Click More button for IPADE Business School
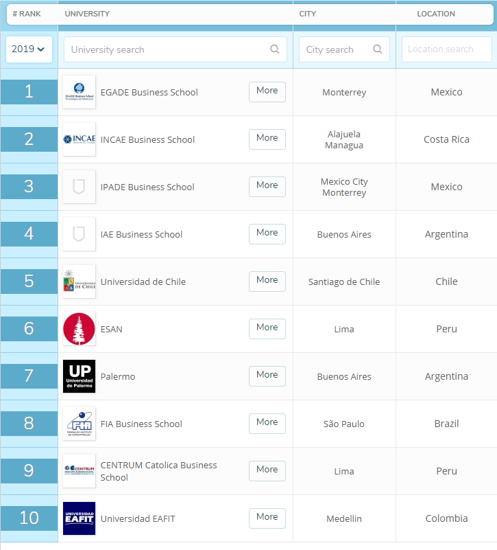Image resolution: width=497 pixels, height=550 pixels. point(267,186)
